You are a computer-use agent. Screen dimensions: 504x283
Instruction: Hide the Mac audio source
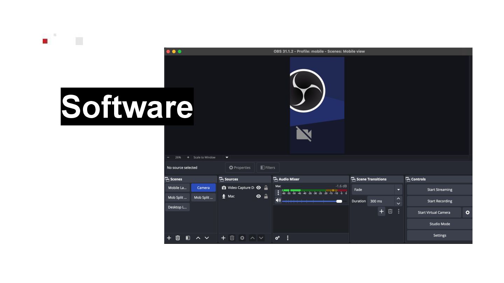tap(259, 196)
